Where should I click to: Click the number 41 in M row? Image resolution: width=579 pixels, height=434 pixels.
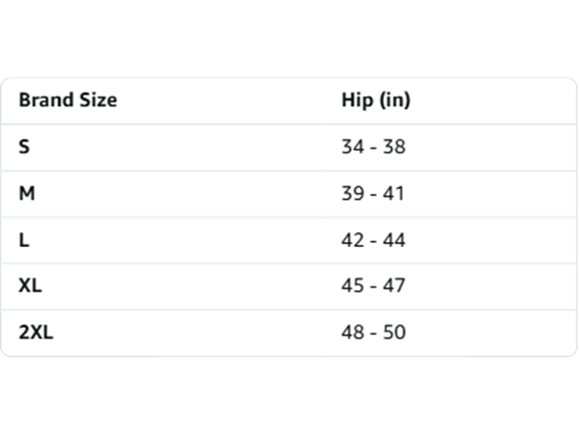point(394,193)
